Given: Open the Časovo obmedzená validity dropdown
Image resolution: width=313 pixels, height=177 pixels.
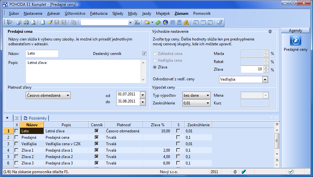Looking at the screenshot, I should [48, 95].
